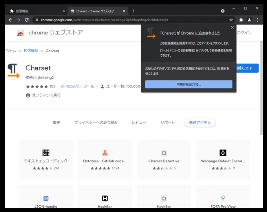
Task: Maximize the Chrome window
Action: [245, 8]
